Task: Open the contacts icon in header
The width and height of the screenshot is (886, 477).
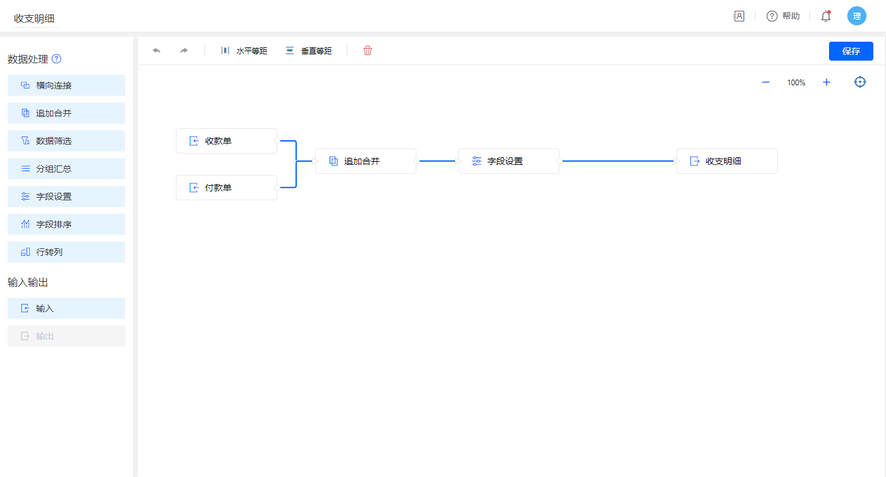Action: [739, 16]
